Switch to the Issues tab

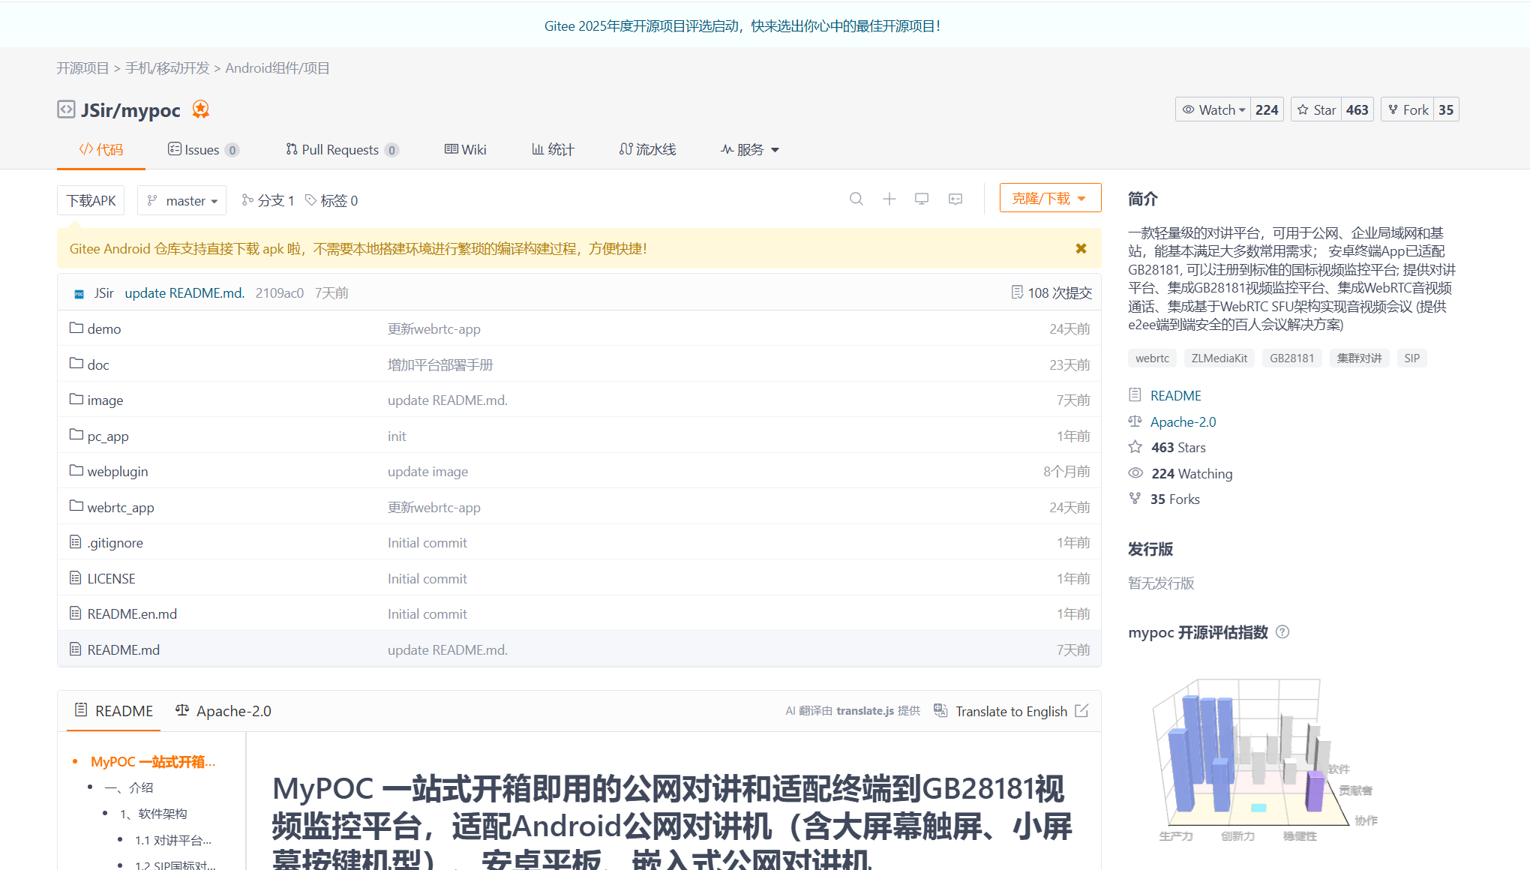click(203, 149)
